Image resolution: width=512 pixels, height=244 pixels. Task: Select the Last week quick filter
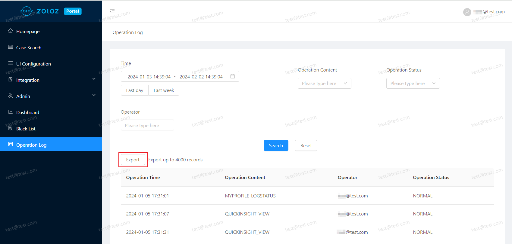click(x=164, y=90)
